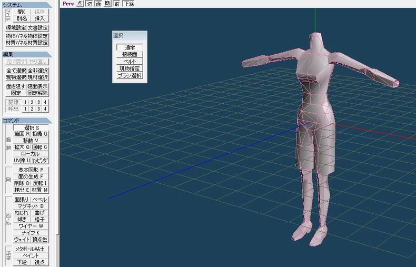Screen dimensions: 416x267
Task: Click 隠面表示 to show hidden faces
Action: click(38, 86)
